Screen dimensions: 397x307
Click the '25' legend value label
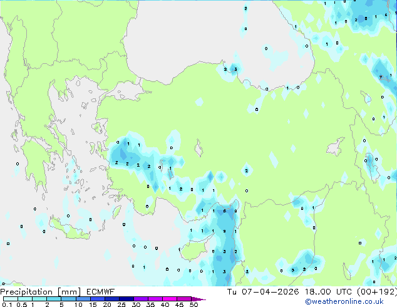pos(121,304)
